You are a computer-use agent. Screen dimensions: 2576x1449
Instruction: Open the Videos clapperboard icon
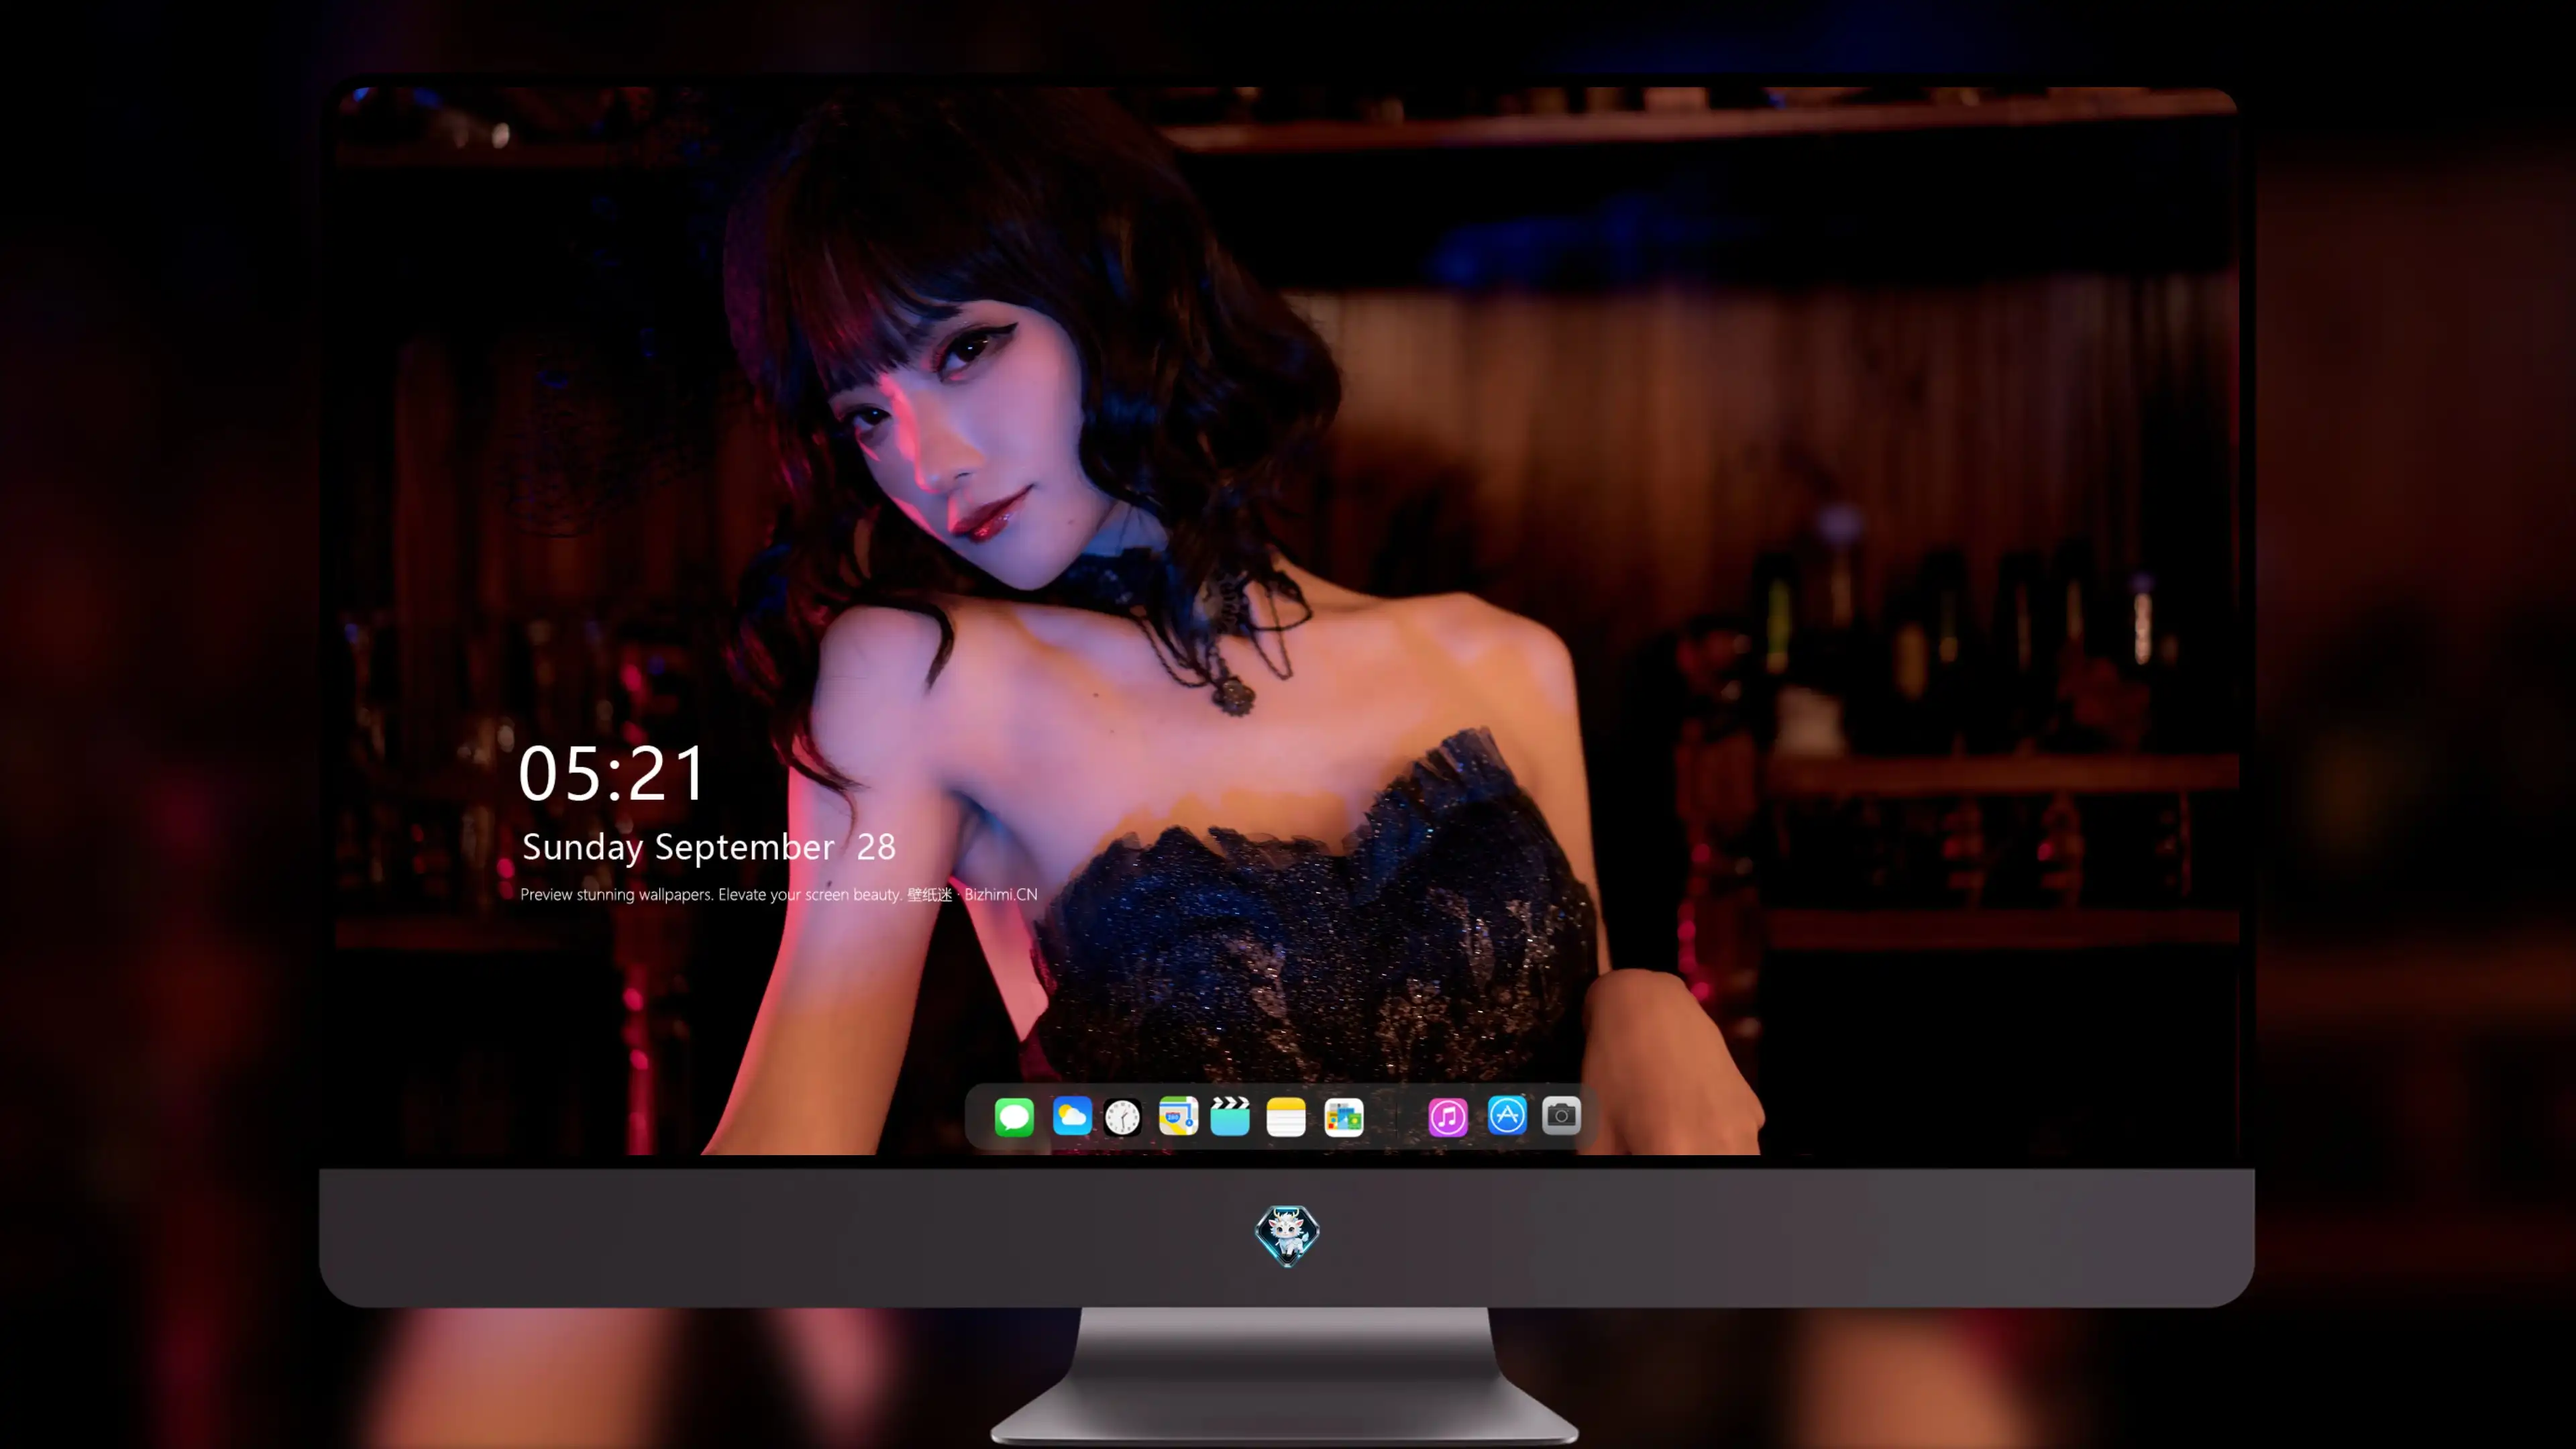(1230, 1116)
